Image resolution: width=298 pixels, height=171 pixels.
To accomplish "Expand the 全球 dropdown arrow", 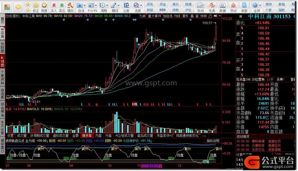I will click(260, 5).
